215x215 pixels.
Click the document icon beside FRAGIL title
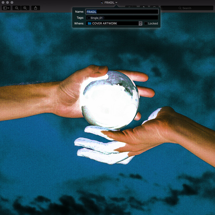pos(102,3)
